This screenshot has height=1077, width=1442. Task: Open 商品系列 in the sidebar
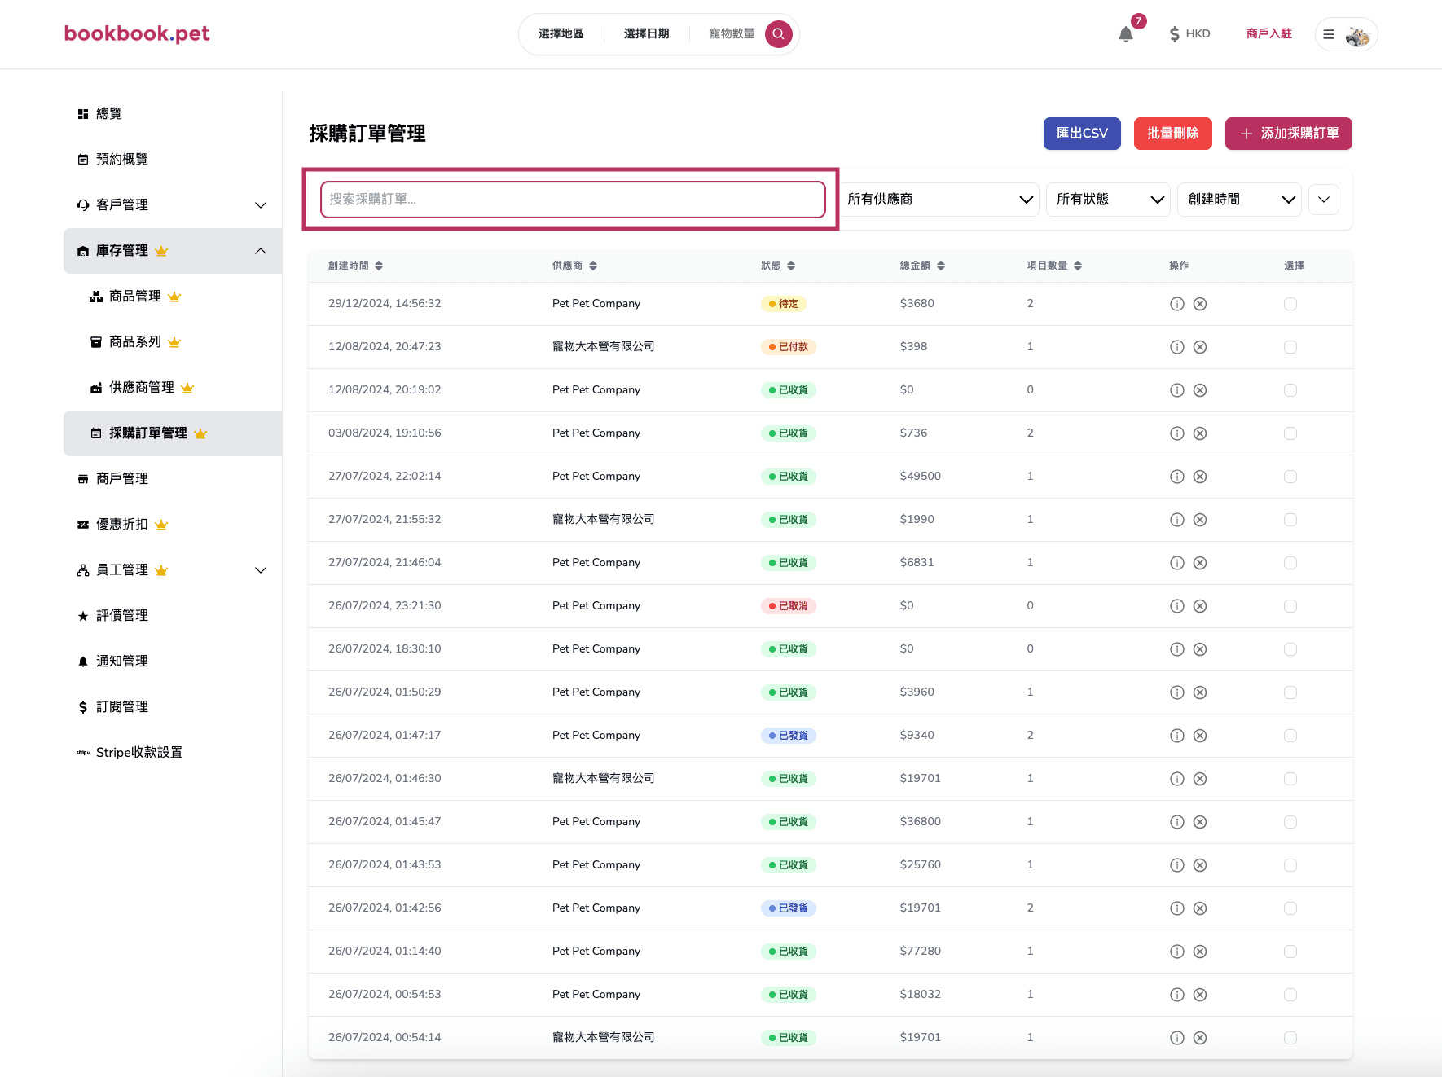pos(173,342)
